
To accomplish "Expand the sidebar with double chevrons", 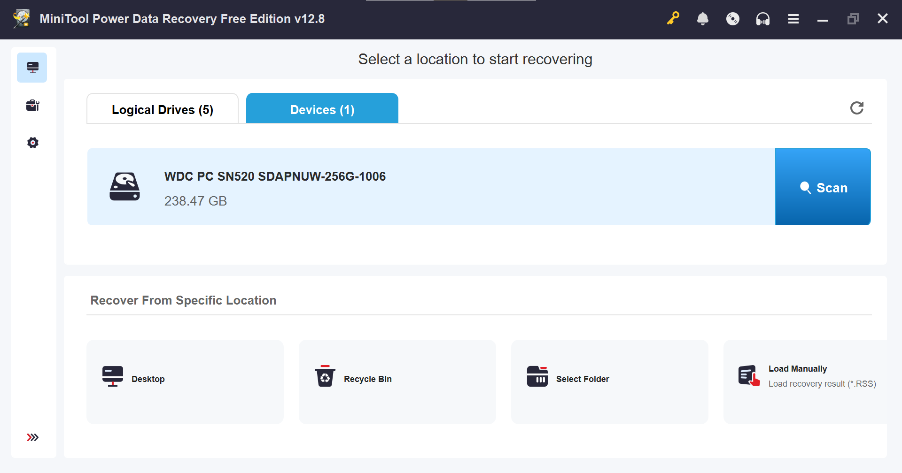I will (32, 437).
